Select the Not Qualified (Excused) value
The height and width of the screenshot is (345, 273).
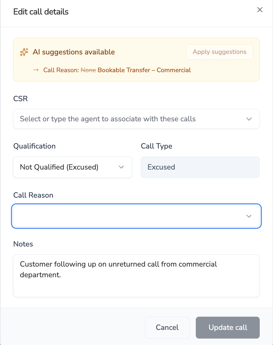pyautogui.click(x=59, y=167)
